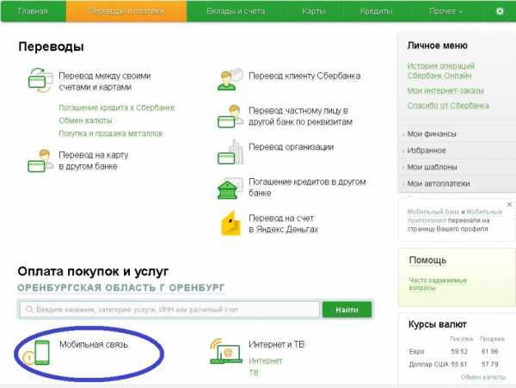Viewport: 516px width, 388px height.
Task: Open Часто задаваемые вопросы help link
Action: click(x=438, y=284)
